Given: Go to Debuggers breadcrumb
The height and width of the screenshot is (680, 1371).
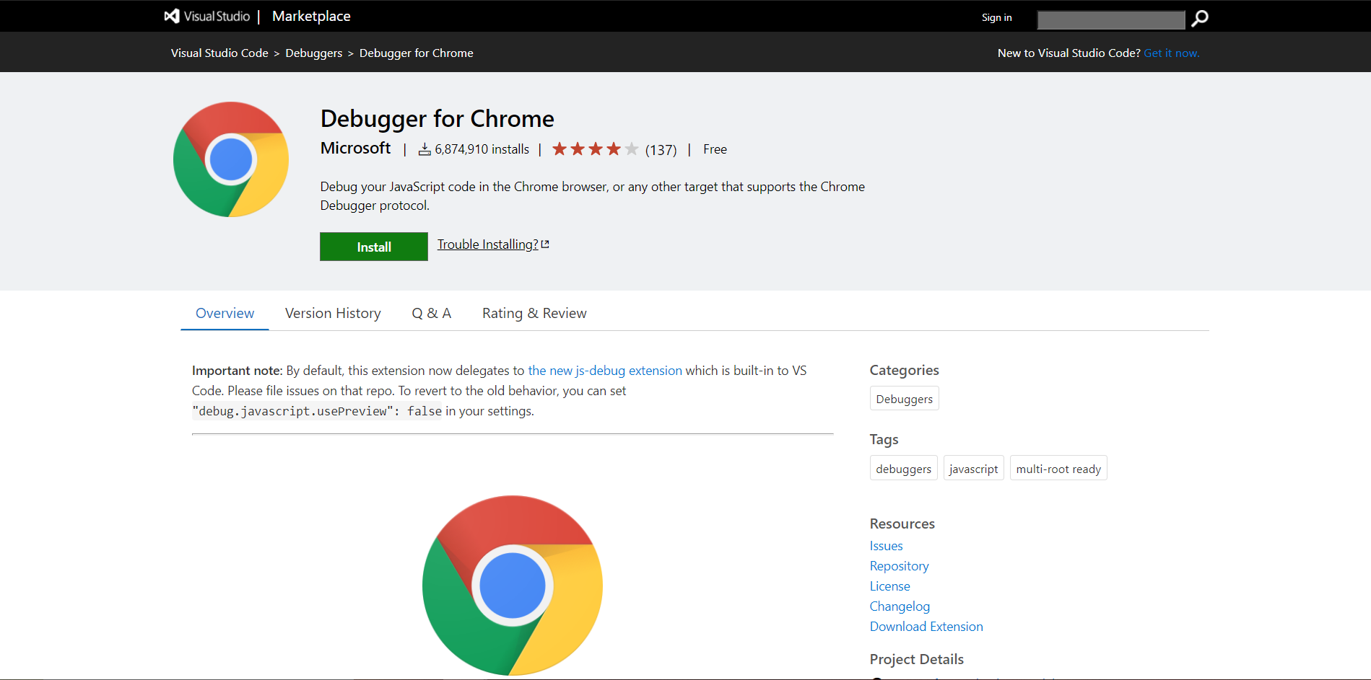Looking at the screenshot, I should 314,53.
